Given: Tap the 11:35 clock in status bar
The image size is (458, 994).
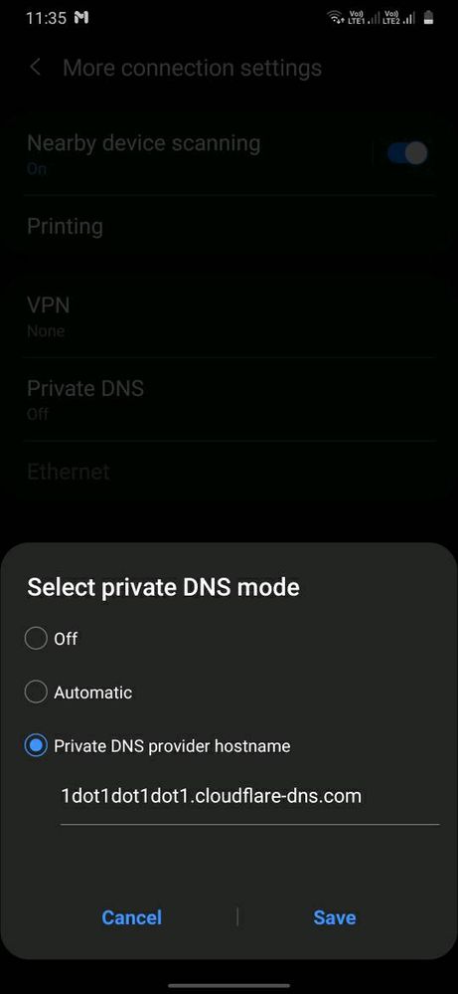Looking at the screenshot, I should coord(46,18).
